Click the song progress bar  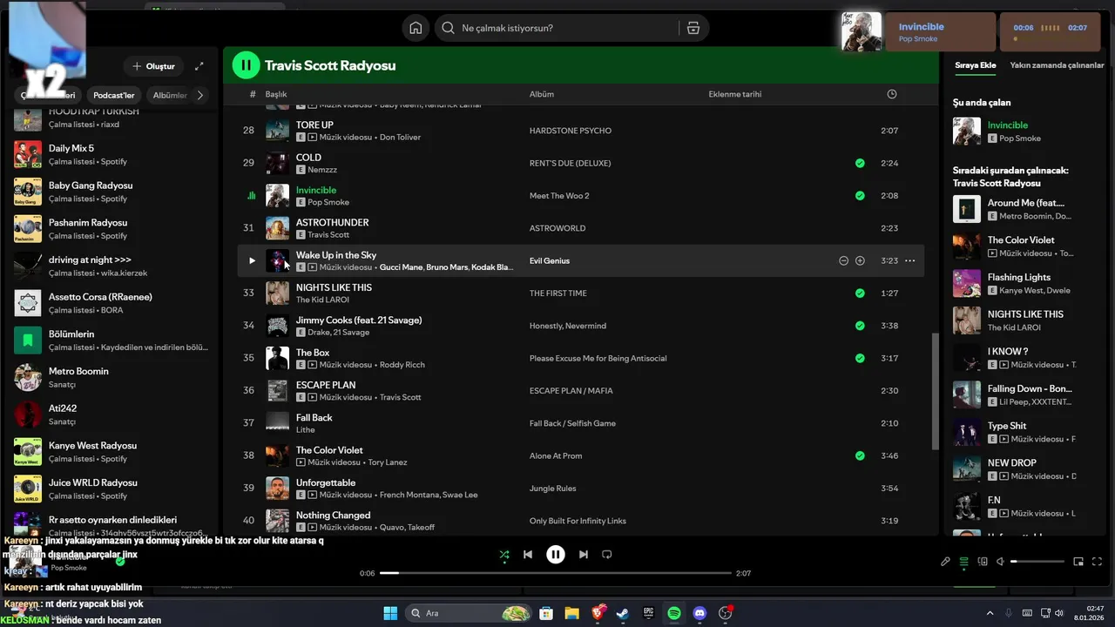(x=556, y=573)
